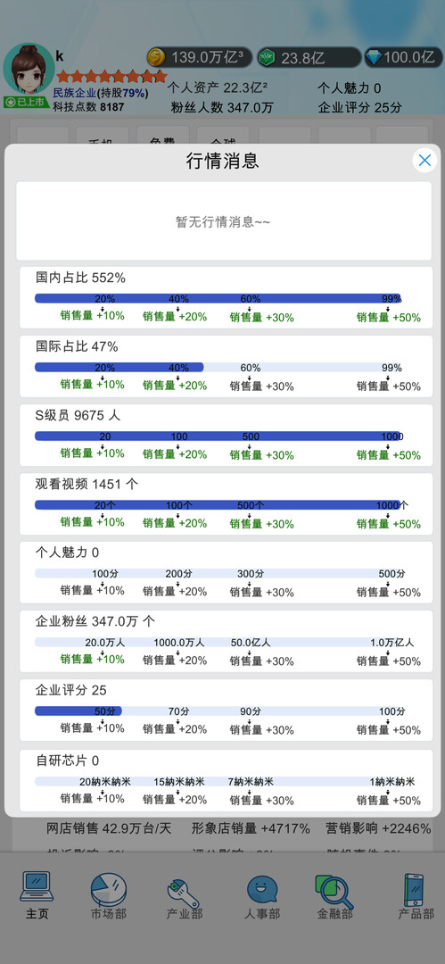445x964 pixels.
Task: Open the 金融部 magnifier icon
Action: point(334,890)
